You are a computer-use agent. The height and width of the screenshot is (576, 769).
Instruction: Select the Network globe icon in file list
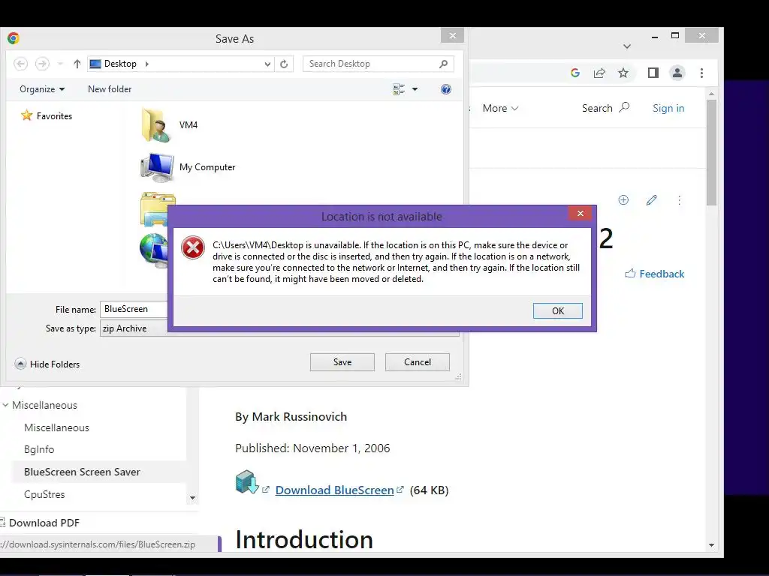click(154, 250)
